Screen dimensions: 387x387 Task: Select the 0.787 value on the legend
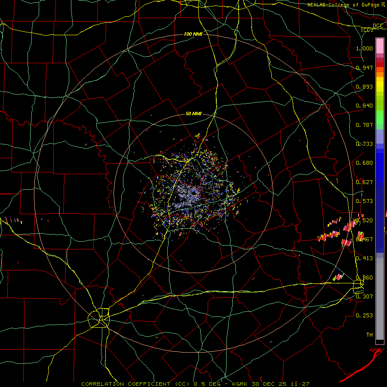tap(364, 125)
